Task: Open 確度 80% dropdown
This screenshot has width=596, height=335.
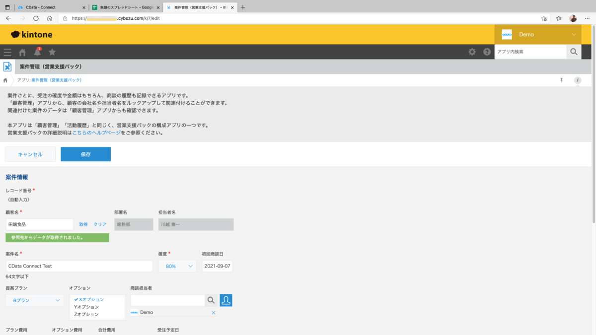Action: [177, 266]
